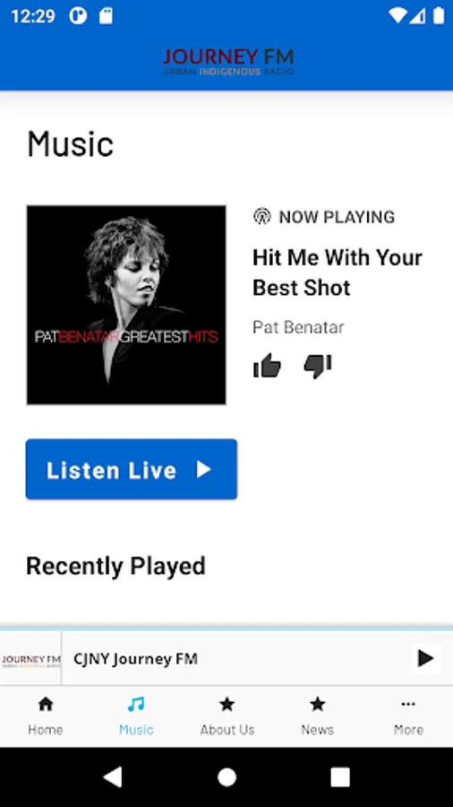Tap the thumbs down icon
The width and height of the screenshot is (453, 807).
tap(318, 367)
